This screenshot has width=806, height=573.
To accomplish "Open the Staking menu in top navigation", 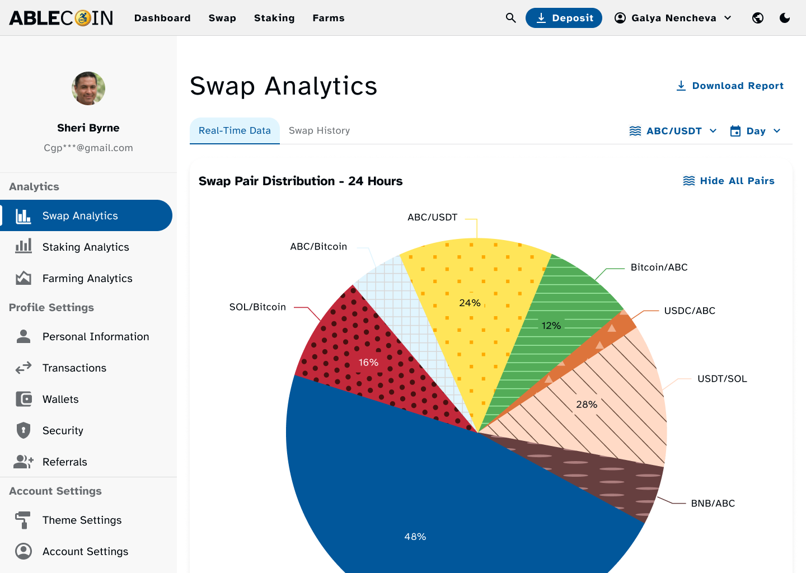I will (274, 18).
